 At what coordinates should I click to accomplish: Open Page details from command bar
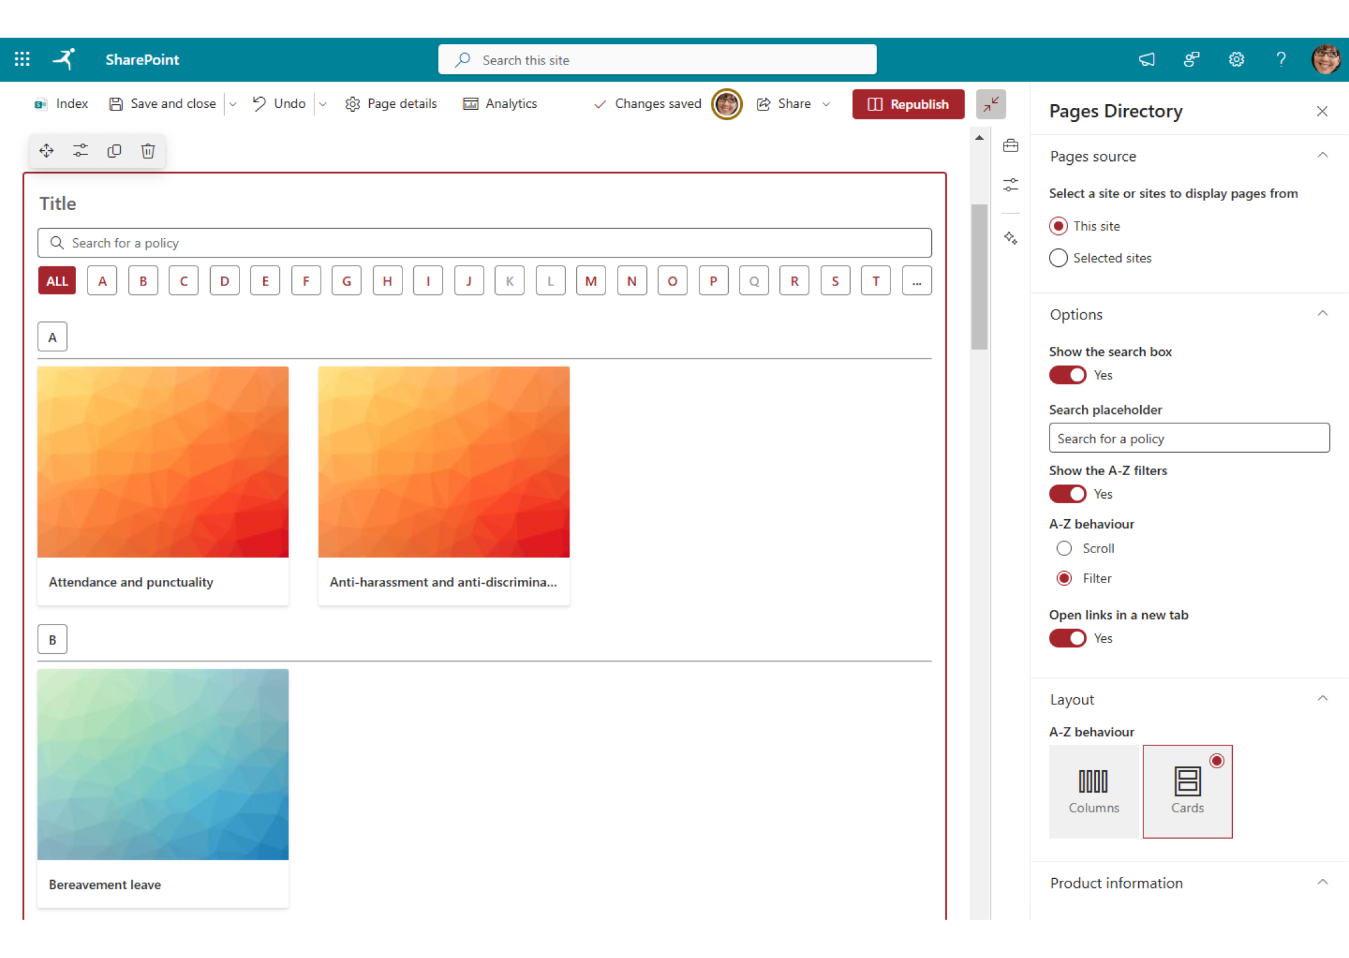[x=391, y=103]
